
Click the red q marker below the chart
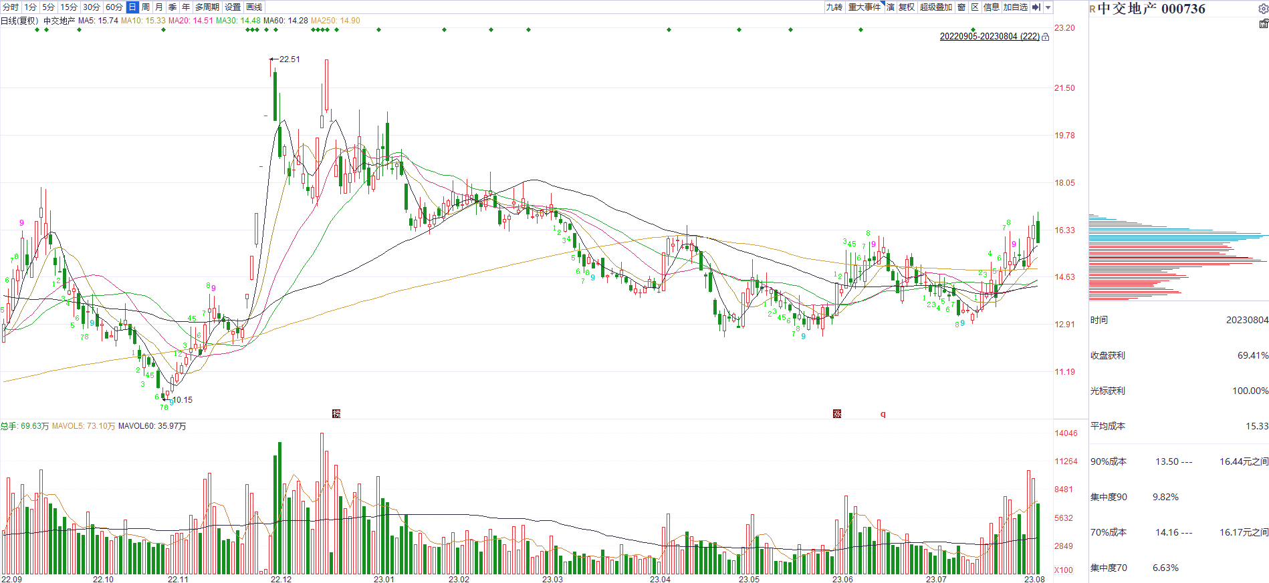coord(883,414)
